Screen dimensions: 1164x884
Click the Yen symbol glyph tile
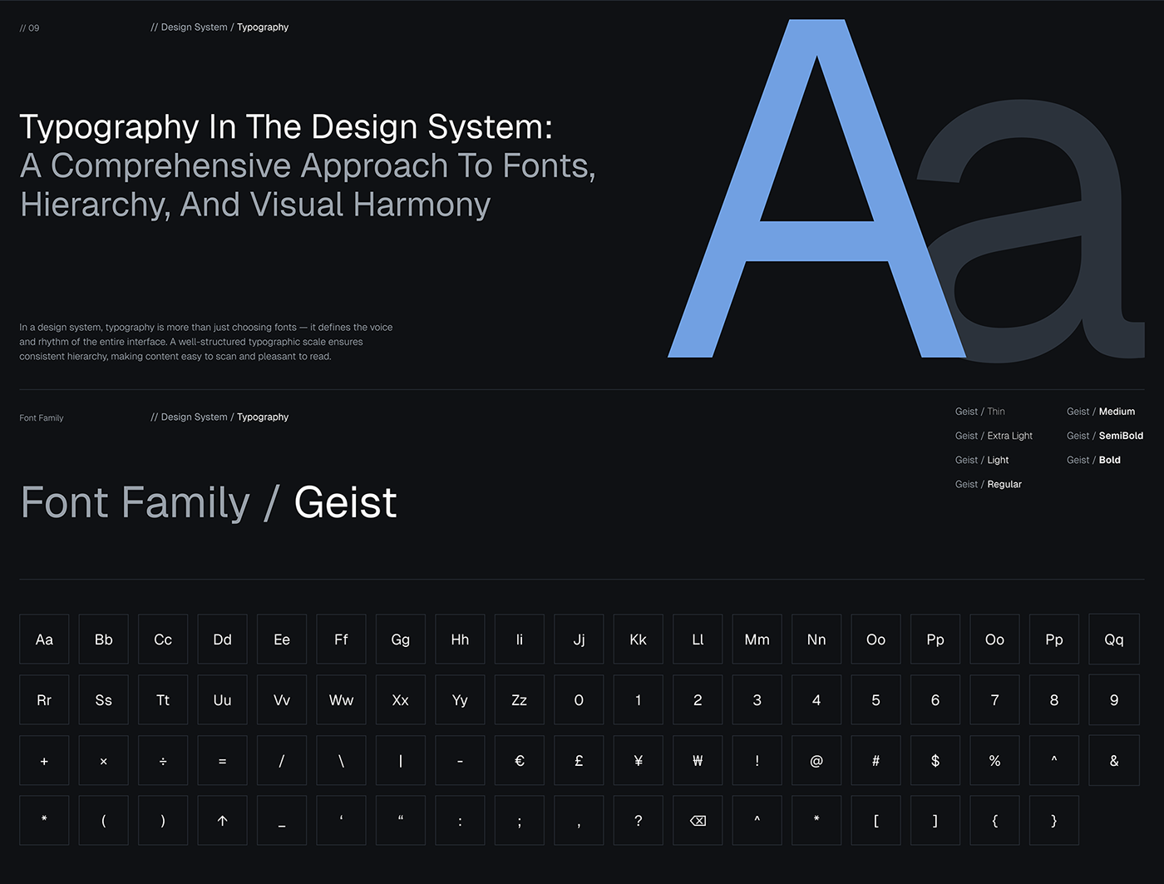[x=639, y=760]
